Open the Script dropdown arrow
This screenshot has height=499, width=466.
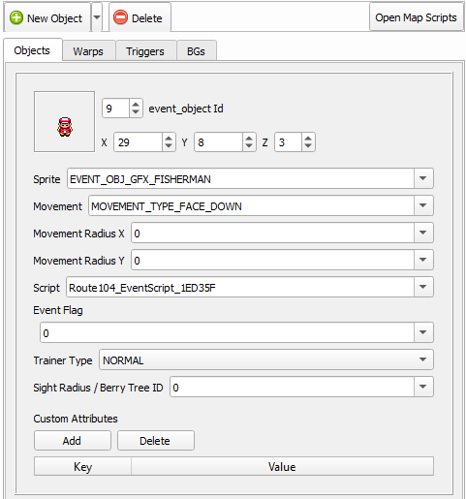coord(423,287)
